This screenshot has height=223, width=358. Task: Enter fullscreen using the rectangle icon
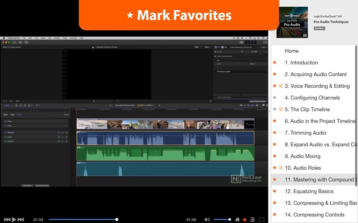tap(261, 219)
